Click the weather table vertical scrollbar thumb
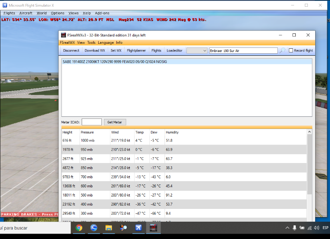This screenshot has height=239, width=330. click(x=309, y=164)
